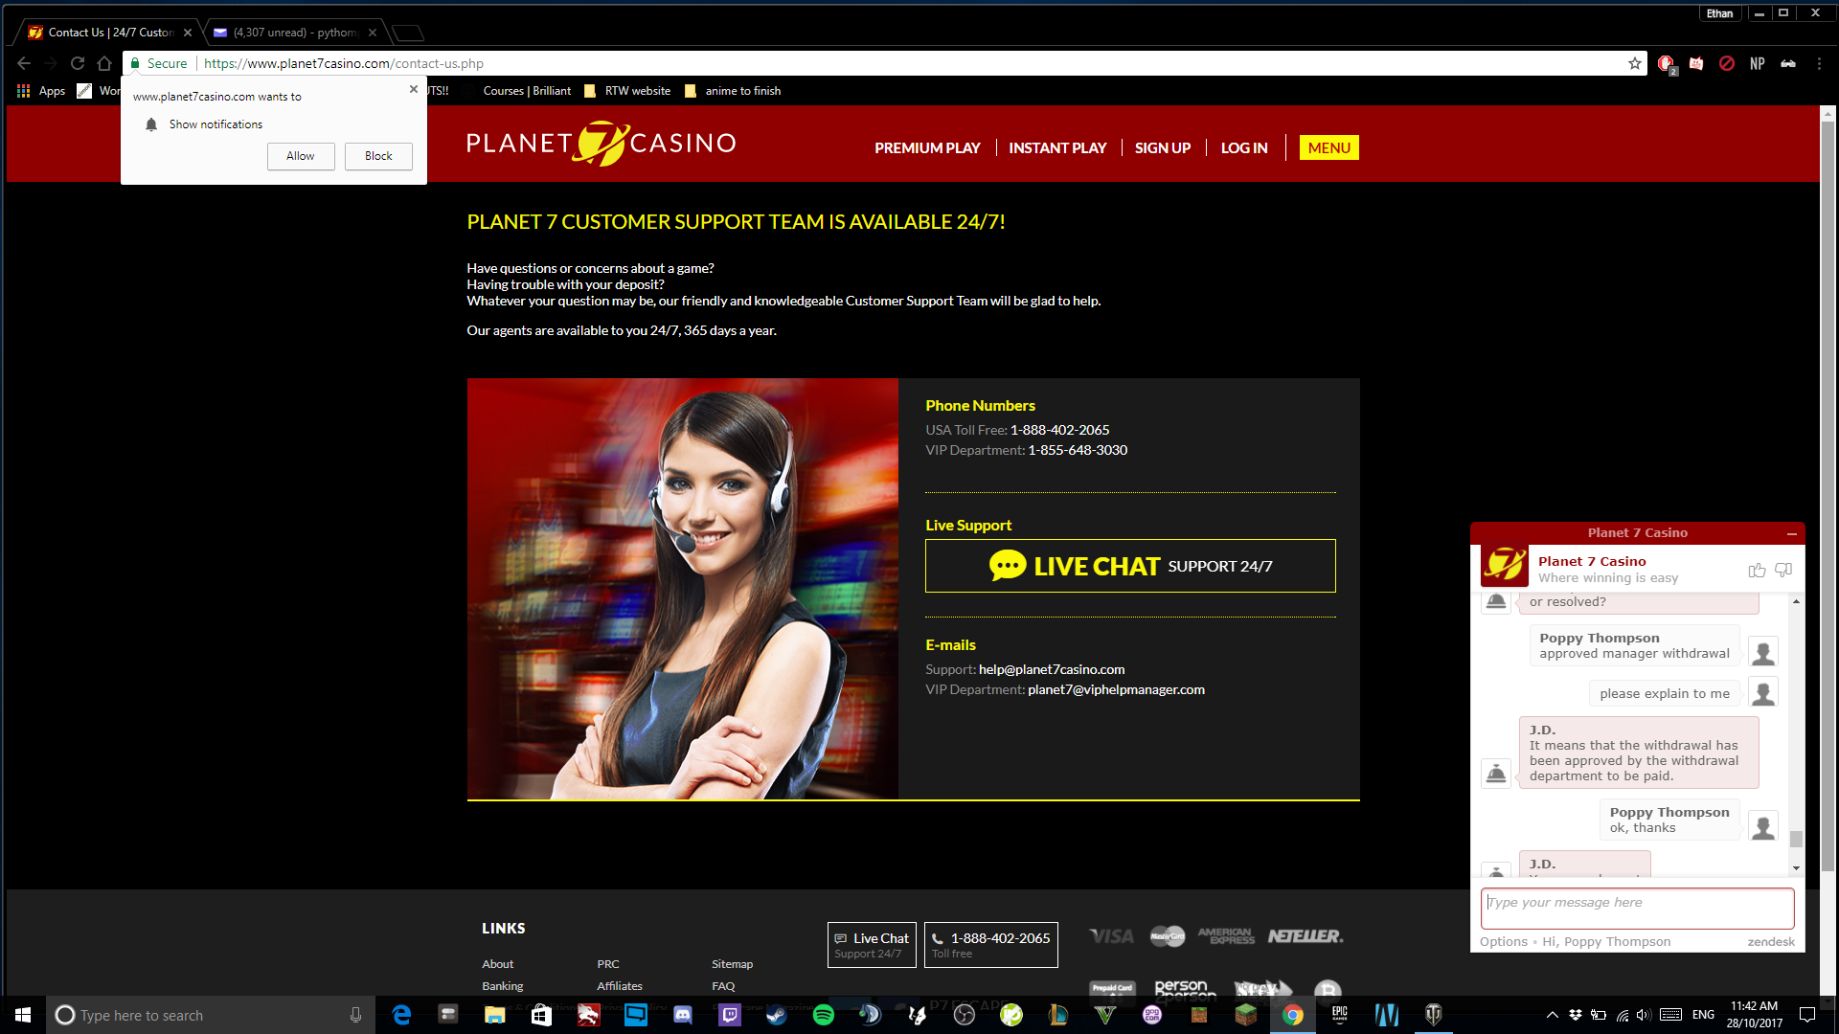Rate the chat with thumbs up
This screenshot has height=1034, width=1839.
[x=1757, y=570]
